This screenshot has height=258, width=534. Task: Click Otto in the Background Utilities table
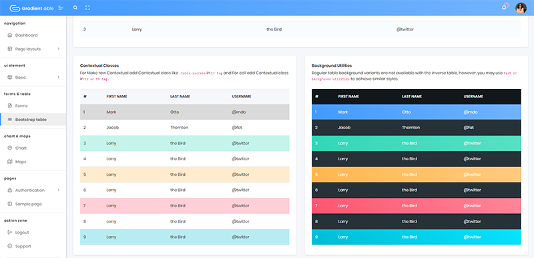(407, 112)
